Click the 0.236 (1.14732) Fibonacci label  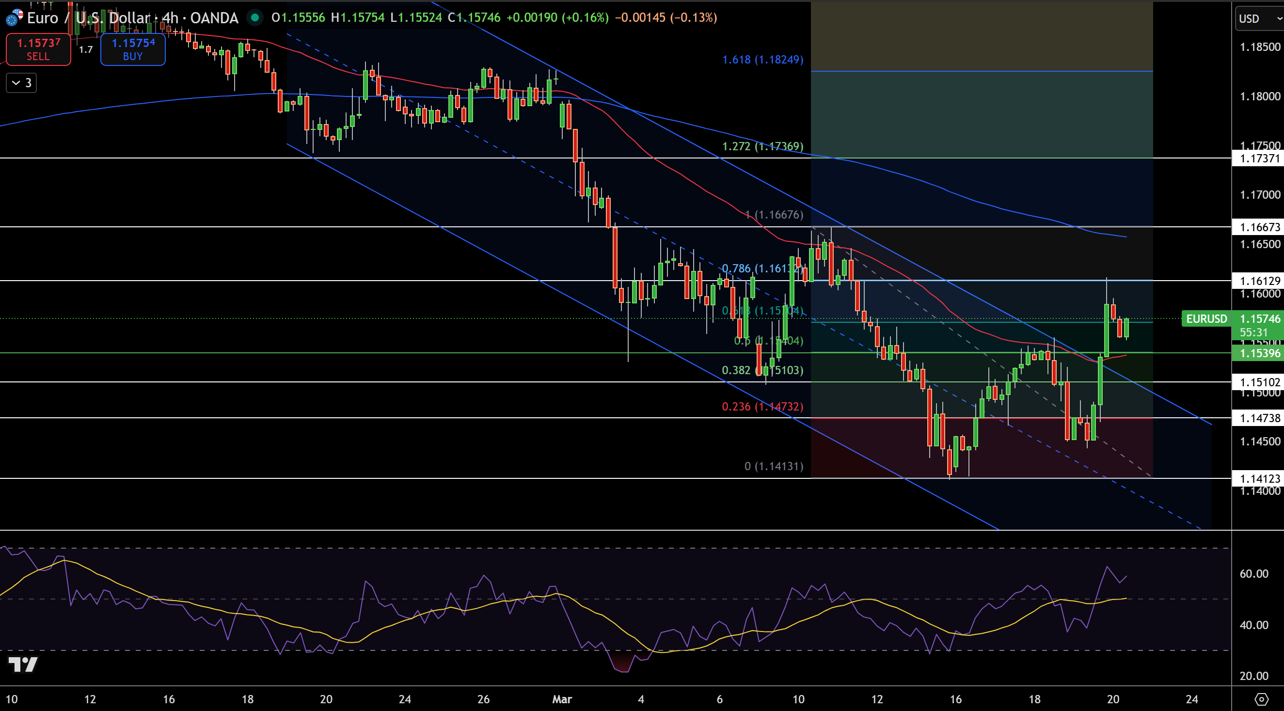tap(762, 407)
